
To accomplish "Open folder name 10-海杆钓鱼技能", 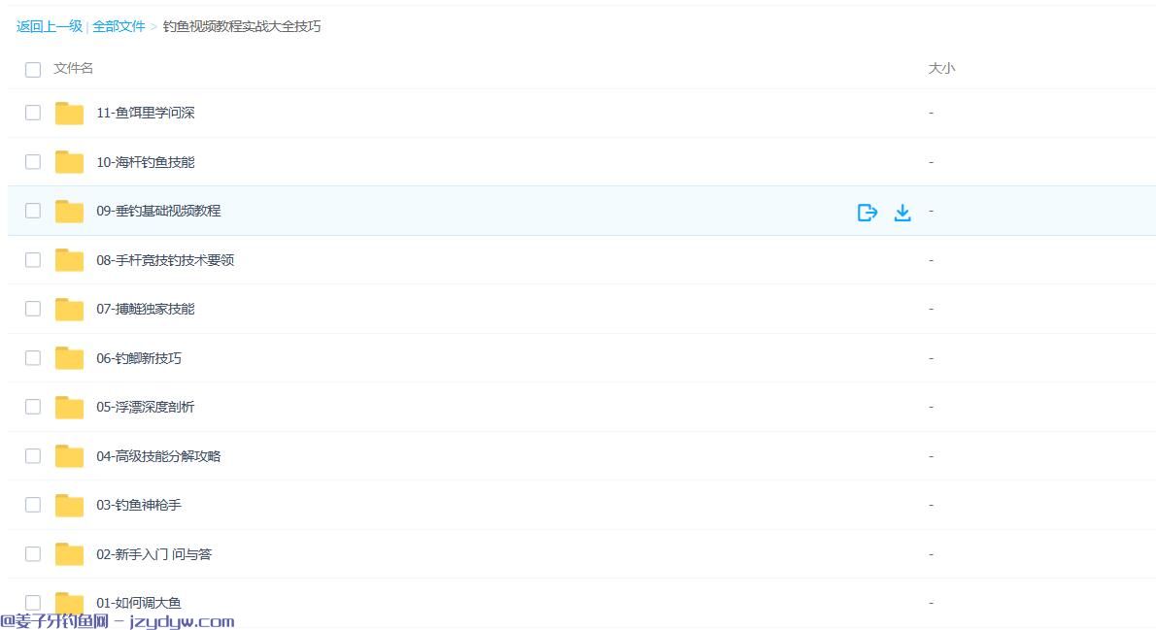I will coord(146,162).
